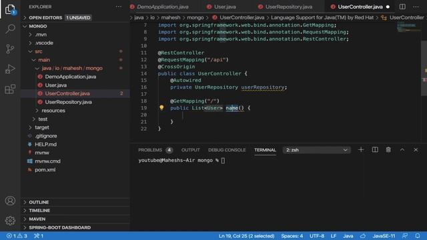
Task: Expand the Outline section
Action: [75, 202]
